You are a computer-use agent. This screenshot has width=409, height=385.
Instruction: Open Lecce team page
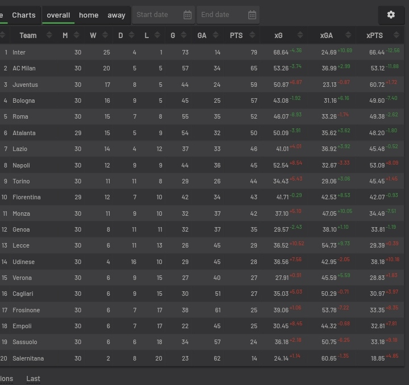[x=21, y=245]
